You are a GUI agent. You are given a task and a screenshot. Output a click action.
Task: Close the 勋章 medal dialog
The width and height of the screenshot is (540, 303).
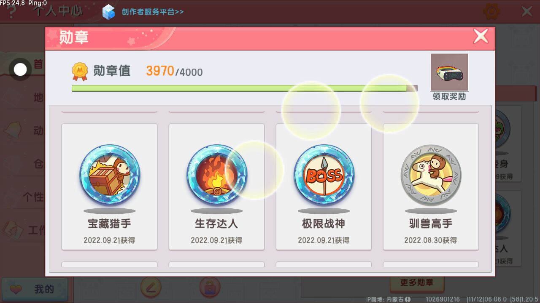tap(481, 36)
